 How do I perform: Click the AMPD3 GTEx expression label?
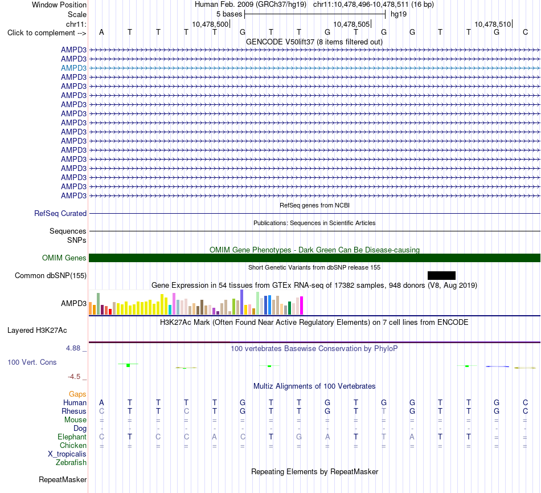click(73, 303)
